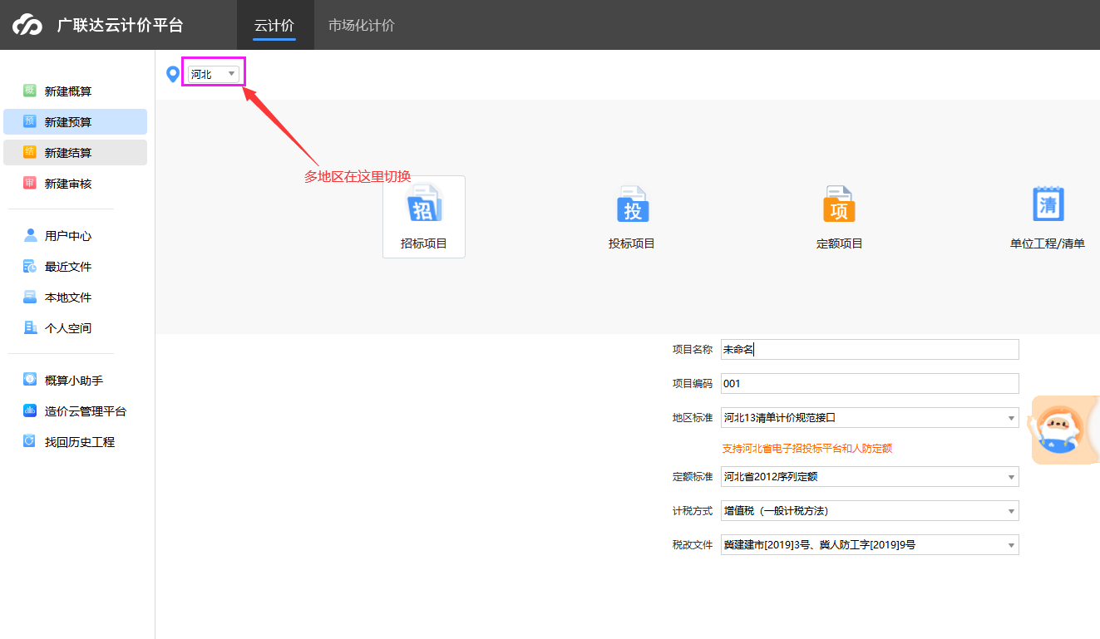Viewport: 1100px width, 639px height.
Task: Click the orange 支持河北省电子招投标平台 note
Action: pyautogui.click(x=807, y=448)
